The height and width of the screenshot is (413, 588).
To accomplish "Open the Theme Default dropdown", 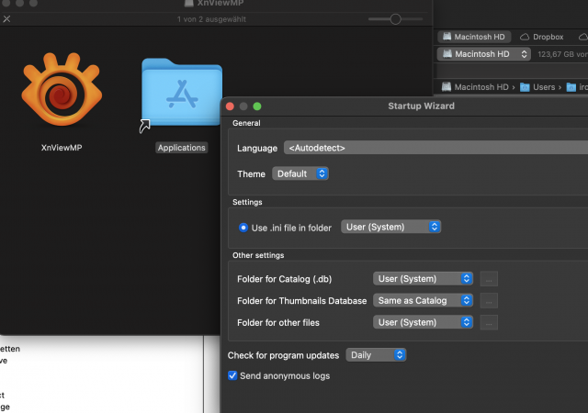I will (300, 173).
